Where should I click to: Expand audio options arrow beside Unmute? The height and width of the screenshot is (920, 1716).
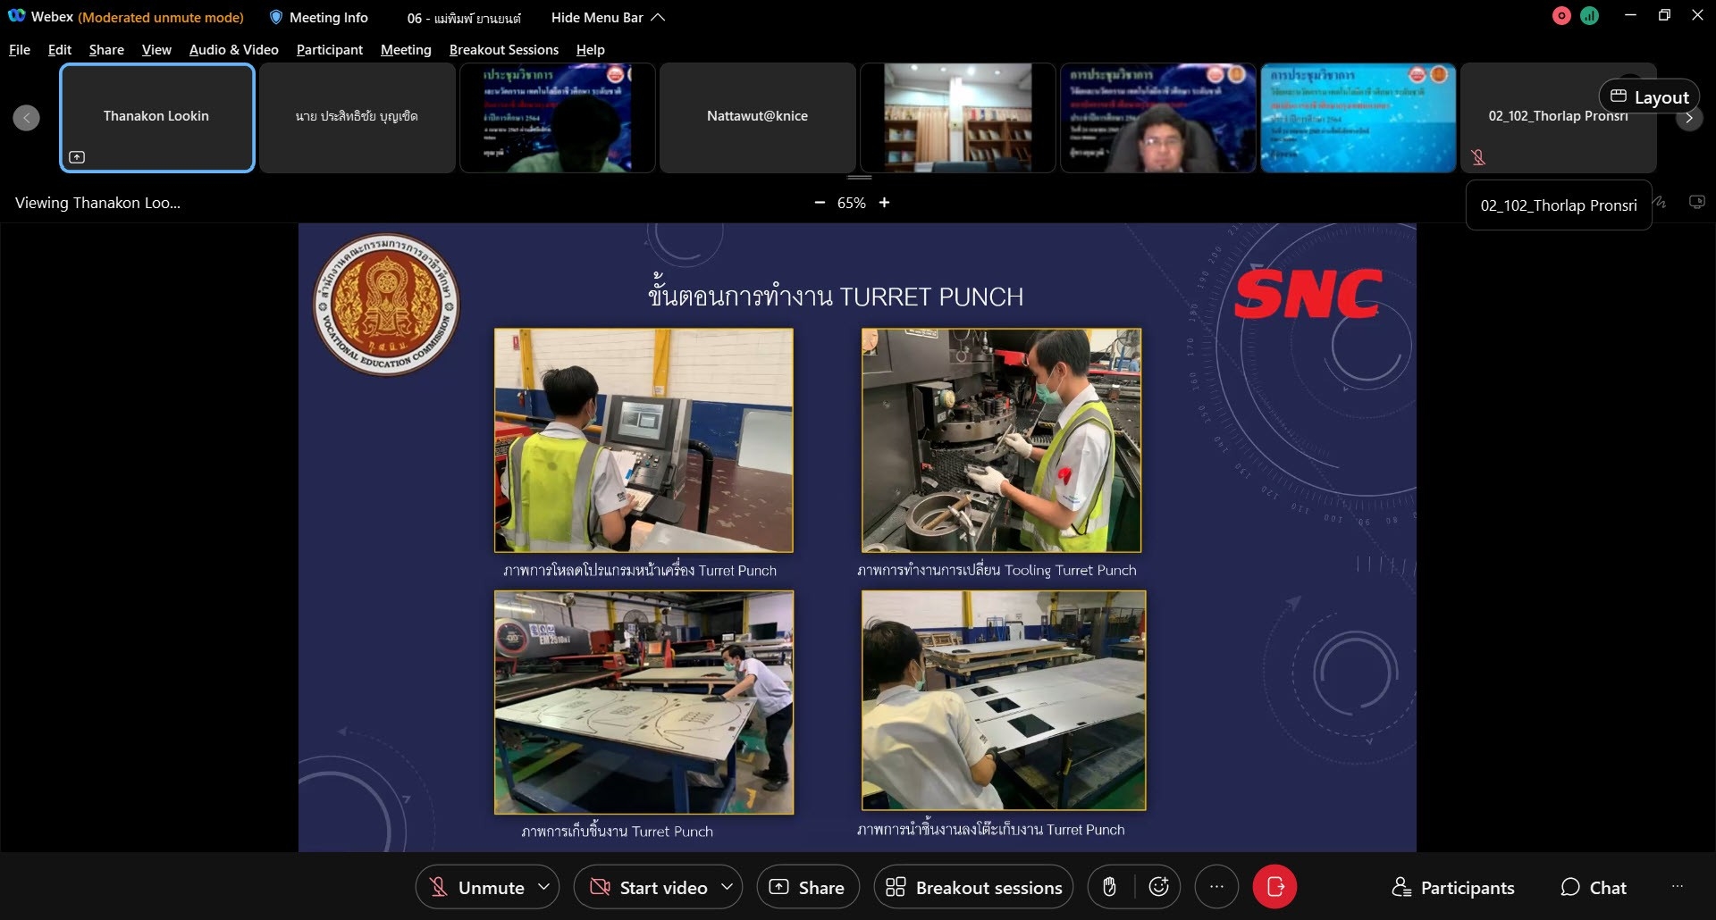pos(543,887)
